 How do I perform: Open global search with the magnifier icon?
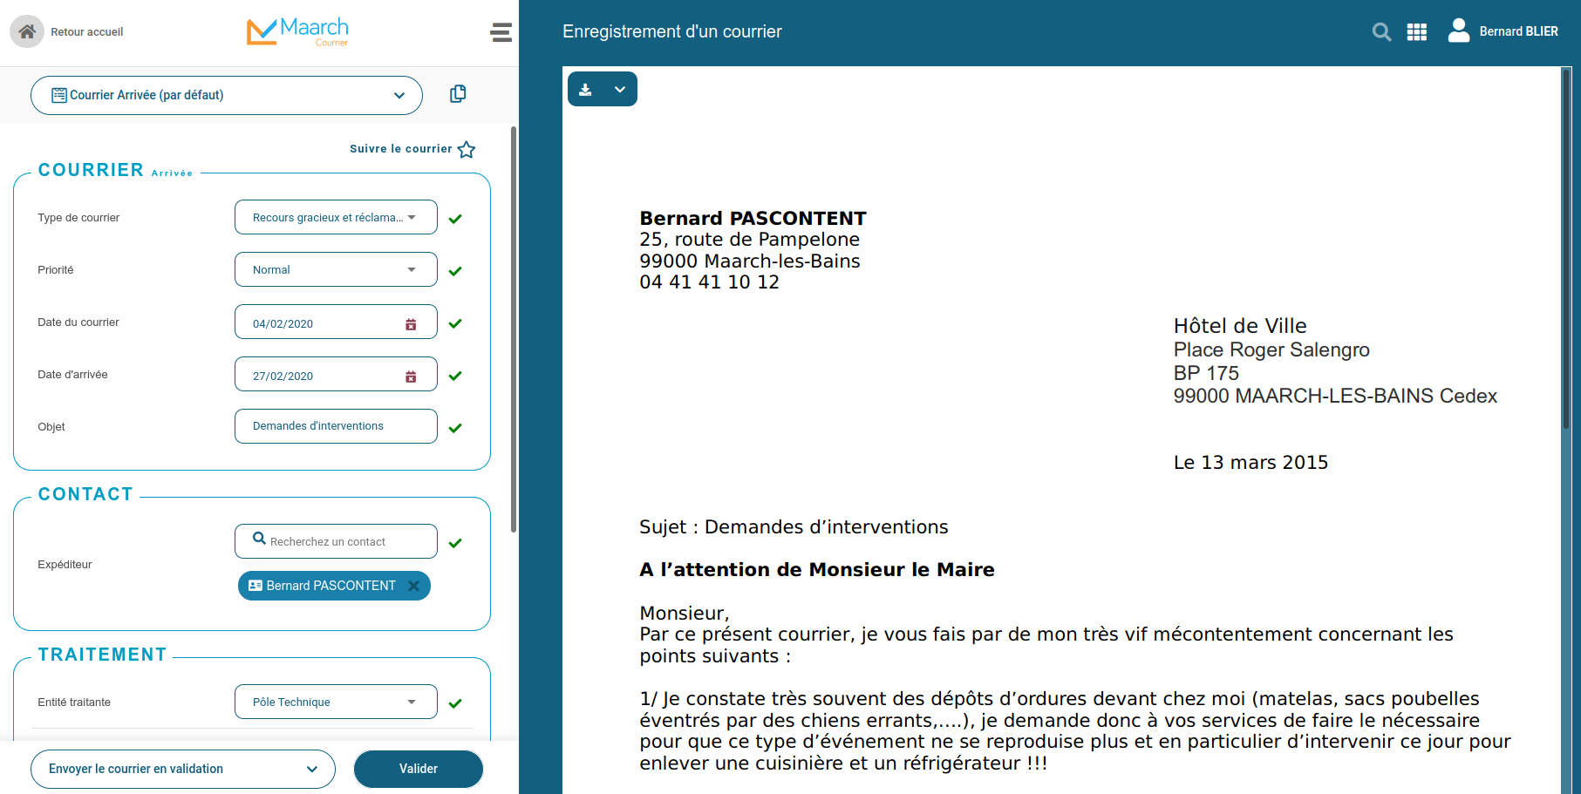pyautogui.click(x=1381, y=31)
